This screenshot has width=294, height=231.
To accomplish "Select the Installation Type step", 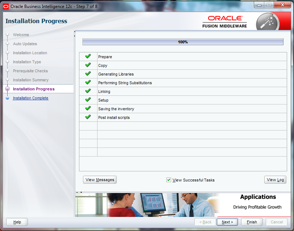I will pos(27,62).
